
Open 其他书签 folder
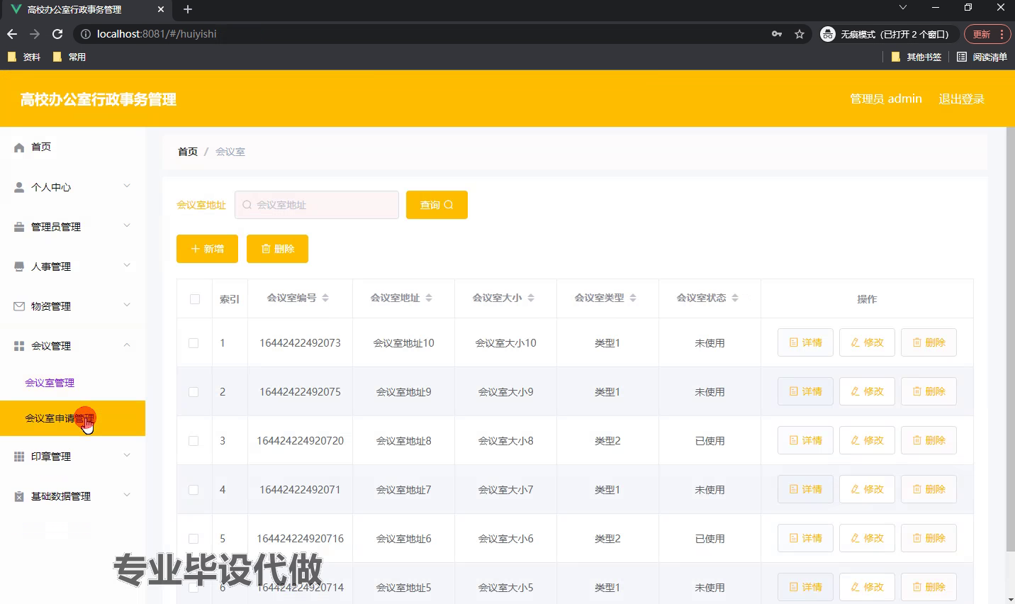click(916, 57)
